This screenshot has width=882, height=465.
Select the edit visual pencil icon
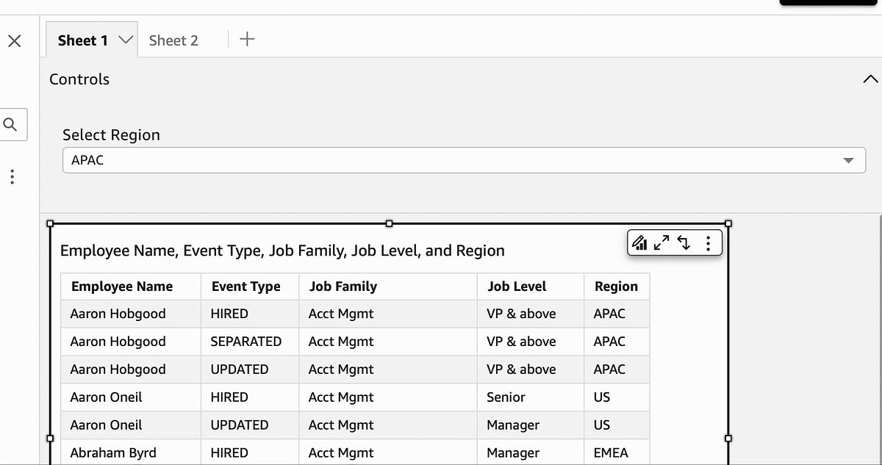tap(639, 242)
